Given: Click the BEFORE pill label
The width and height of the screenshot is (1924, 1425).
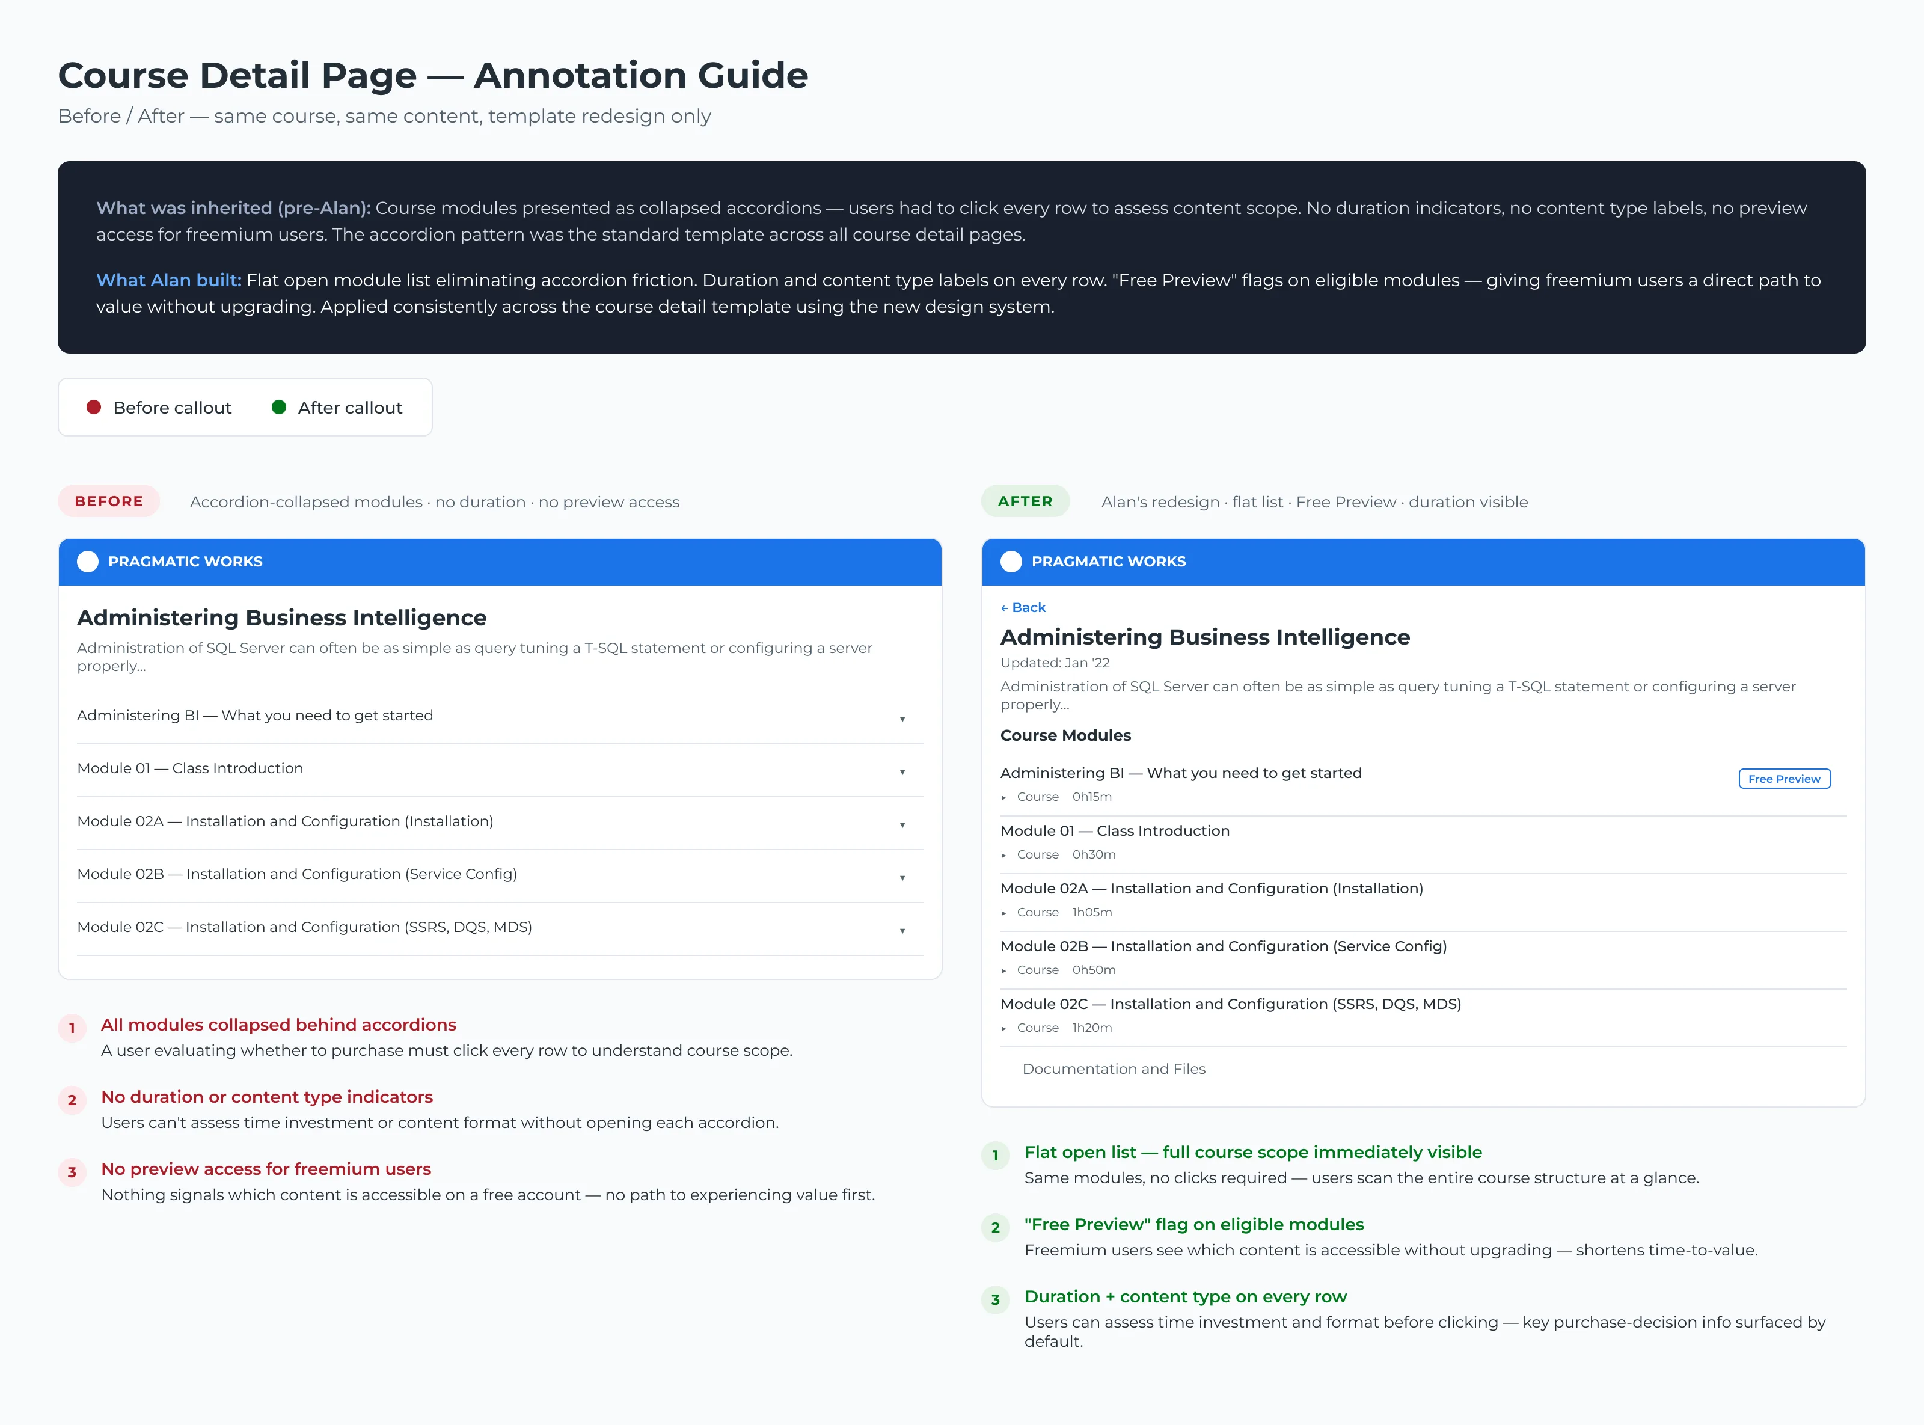Looking at the screenshot, I should [109, 501].
